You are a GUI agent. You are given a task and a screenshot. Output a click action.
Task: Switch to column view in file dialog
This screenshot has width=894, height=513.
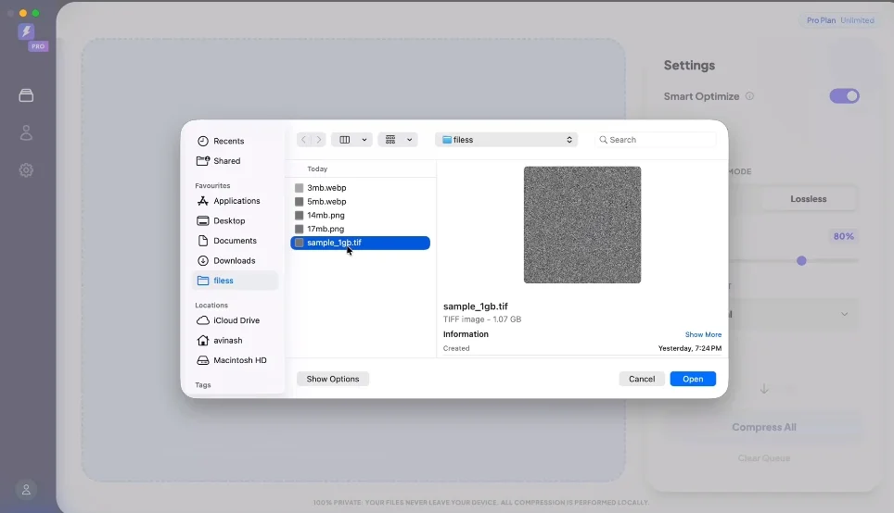[345, 140]
